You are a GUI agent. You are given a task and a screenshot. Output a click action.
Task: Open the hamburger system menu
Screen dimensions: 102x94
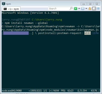98,8
